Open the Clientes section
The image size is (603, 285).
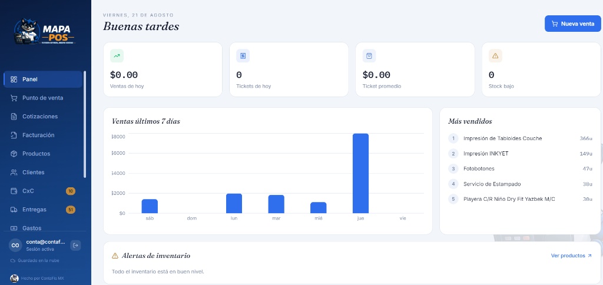[43, 173]
